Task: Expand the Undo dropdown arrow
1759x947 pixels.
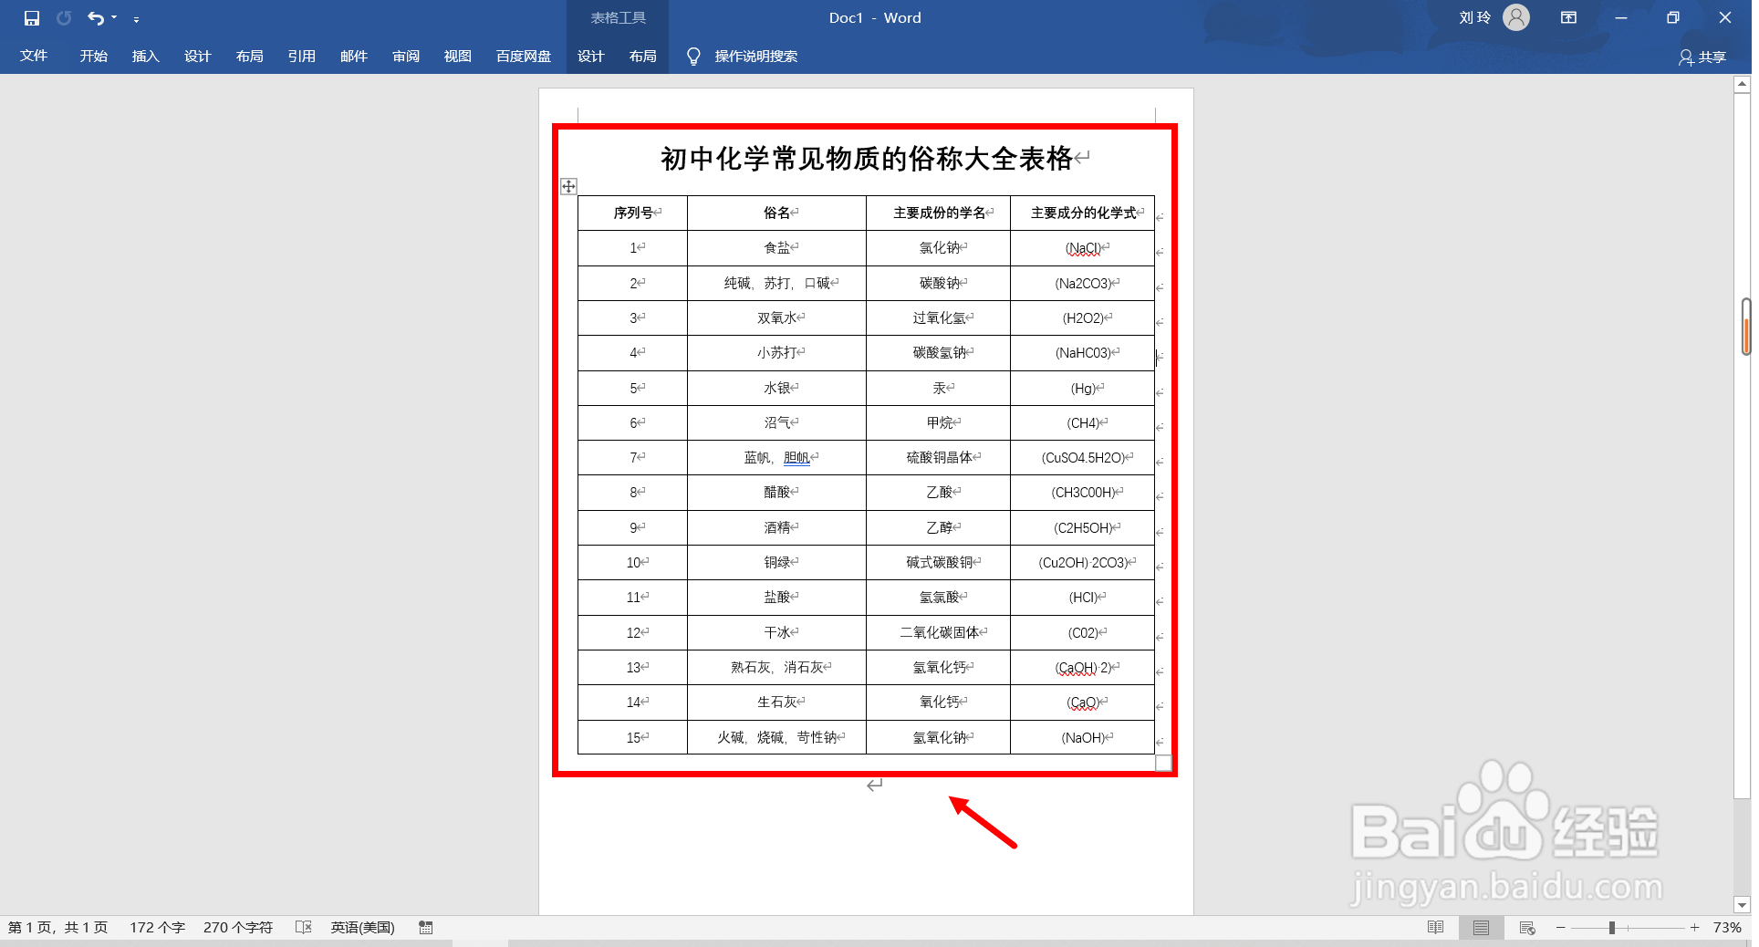Action: tap(113, 17)
